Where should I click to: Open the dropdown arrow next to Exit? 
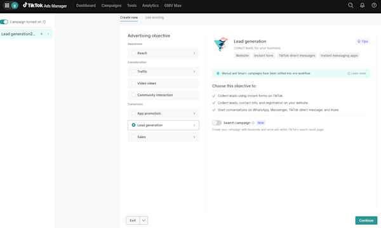click(144, 220)
